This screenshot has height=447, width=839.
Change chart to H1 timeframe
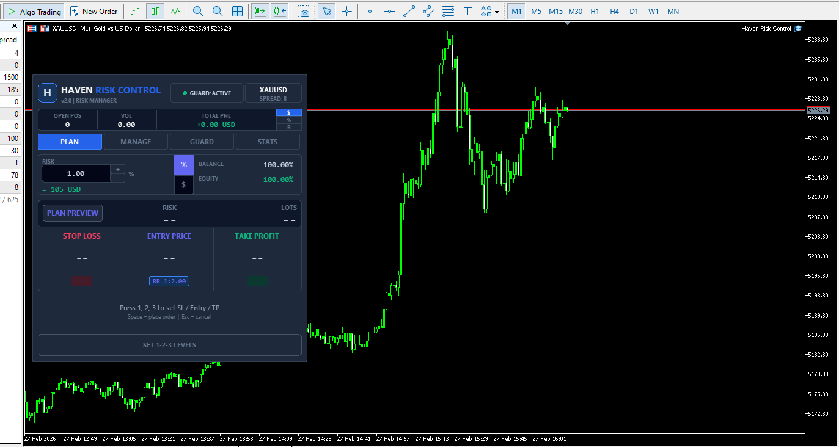pyautogui.click(x=595, y=11)
